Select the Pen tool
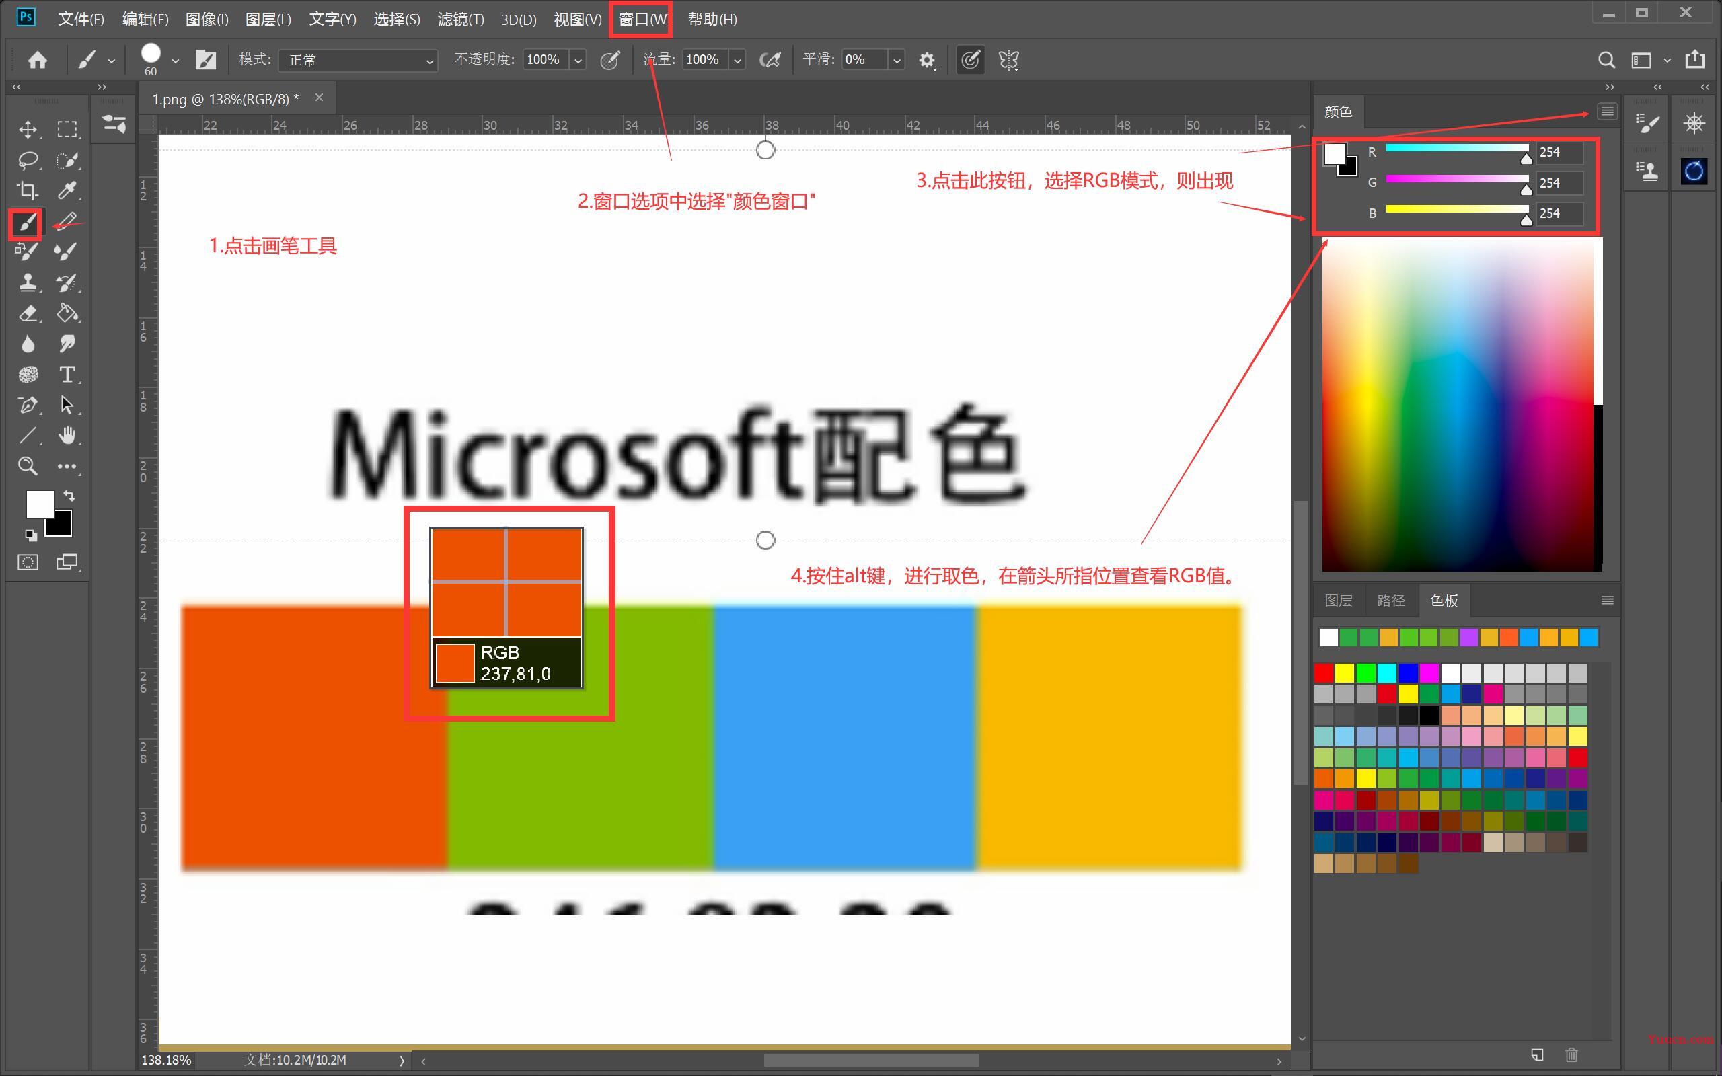 pyautogui.click(x=28, y=405)
